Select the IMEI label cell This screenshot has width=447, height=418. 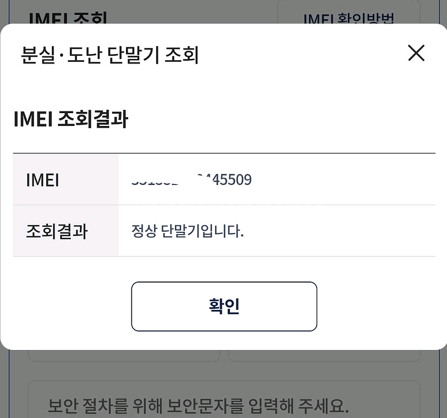point(66,179)
